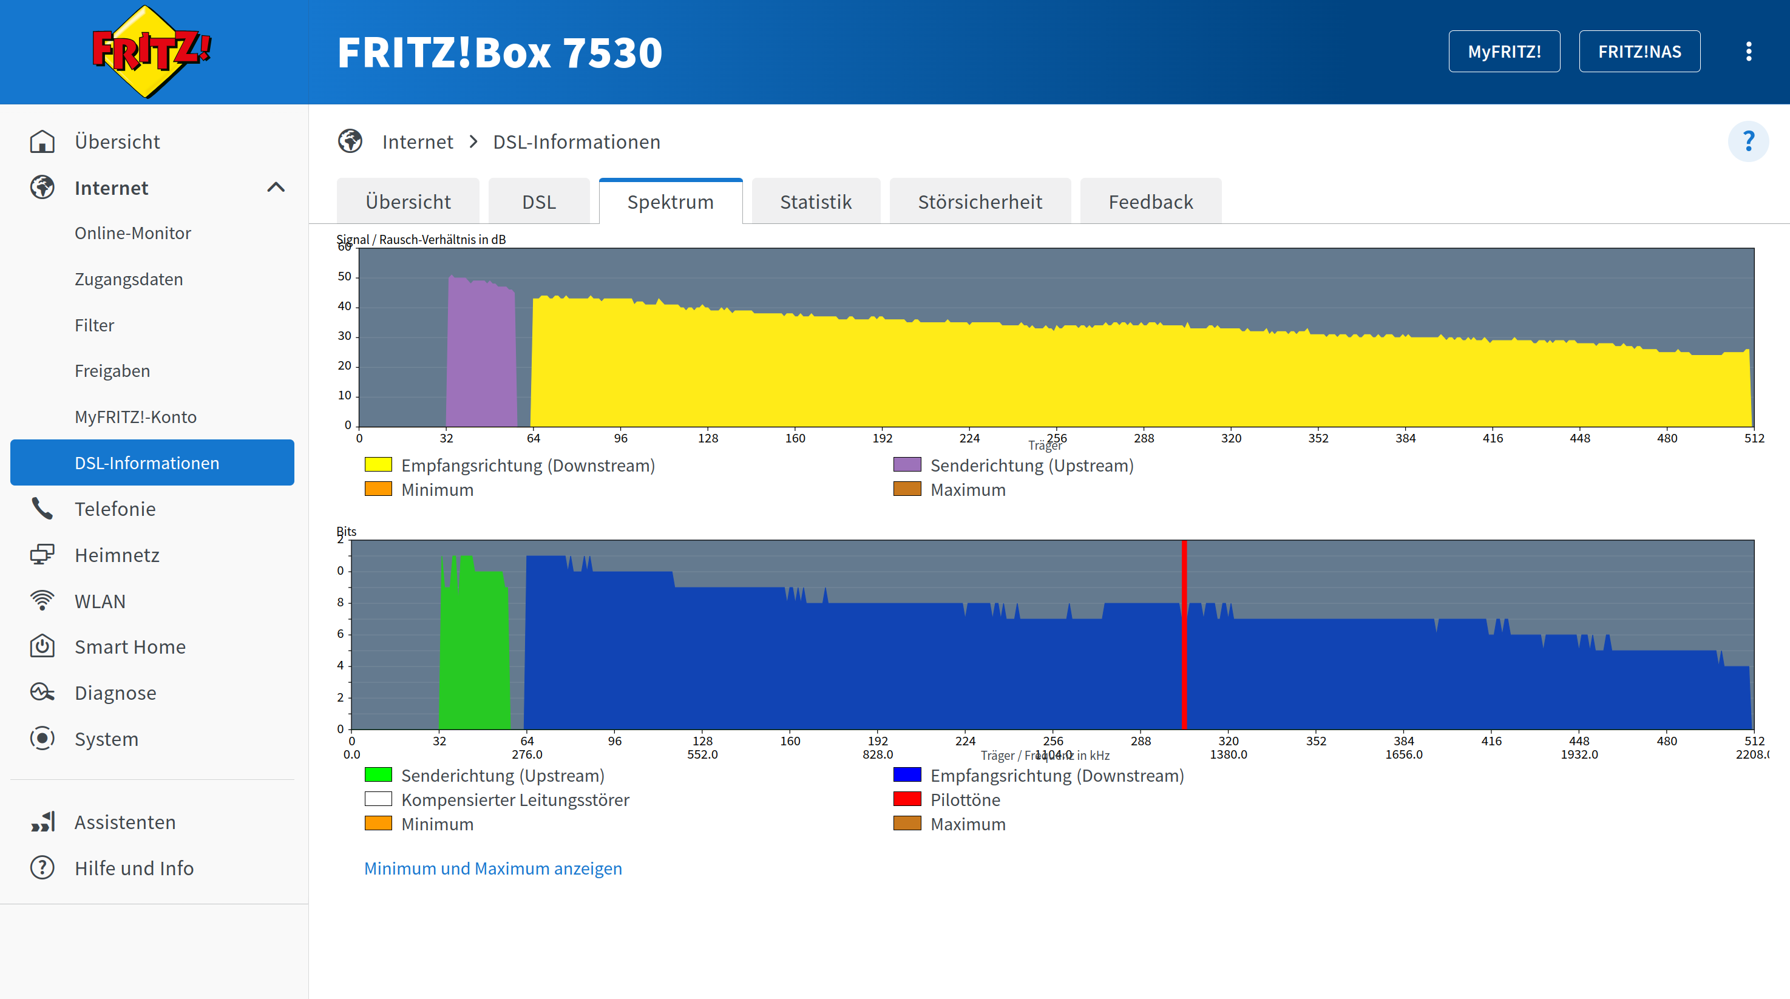
Task: Switch to the Statistik tab
Action: [815, 201]
